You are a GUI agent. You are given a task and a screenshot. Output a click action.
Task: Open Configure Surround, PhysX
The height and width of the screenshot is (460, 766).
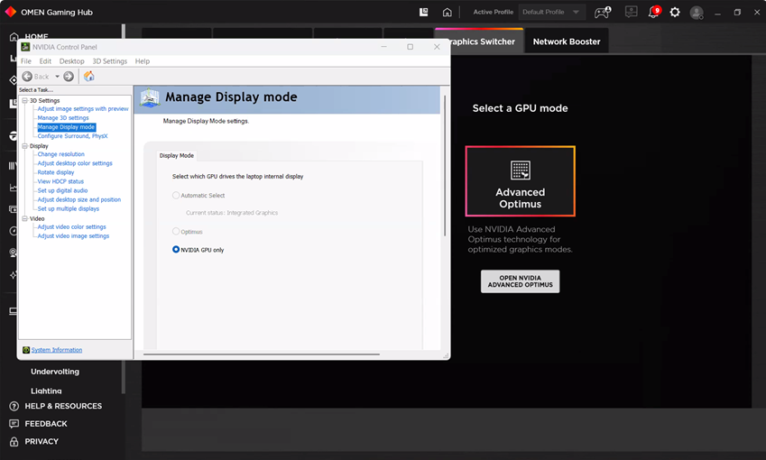72,136
